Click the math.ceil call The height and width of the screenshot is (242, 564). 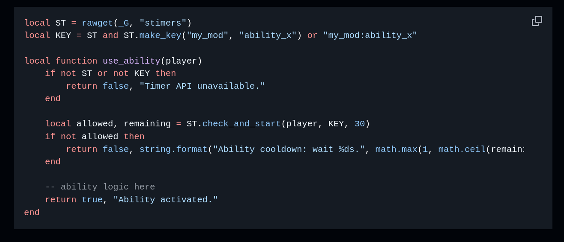(462, 149)
